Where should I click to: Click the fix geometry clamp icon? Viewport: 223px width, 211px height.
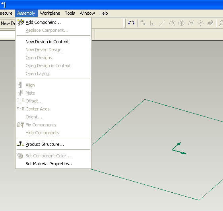(x=210, y=23)
